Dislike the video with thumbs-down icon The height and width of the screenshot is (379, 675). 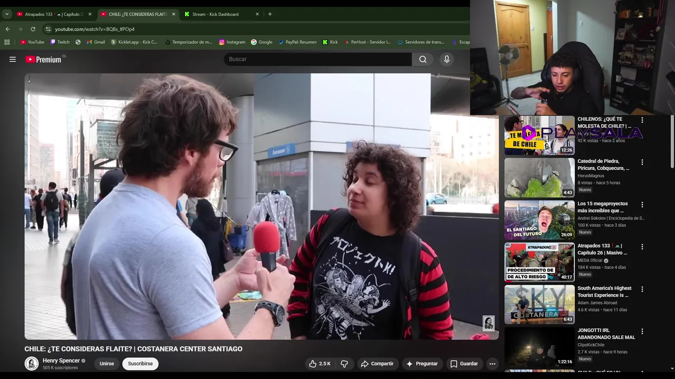[344, 364]
